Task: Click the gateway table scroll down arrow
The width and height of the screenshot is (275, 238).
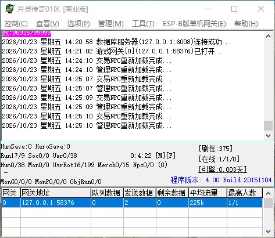Action: pos(269,232)
